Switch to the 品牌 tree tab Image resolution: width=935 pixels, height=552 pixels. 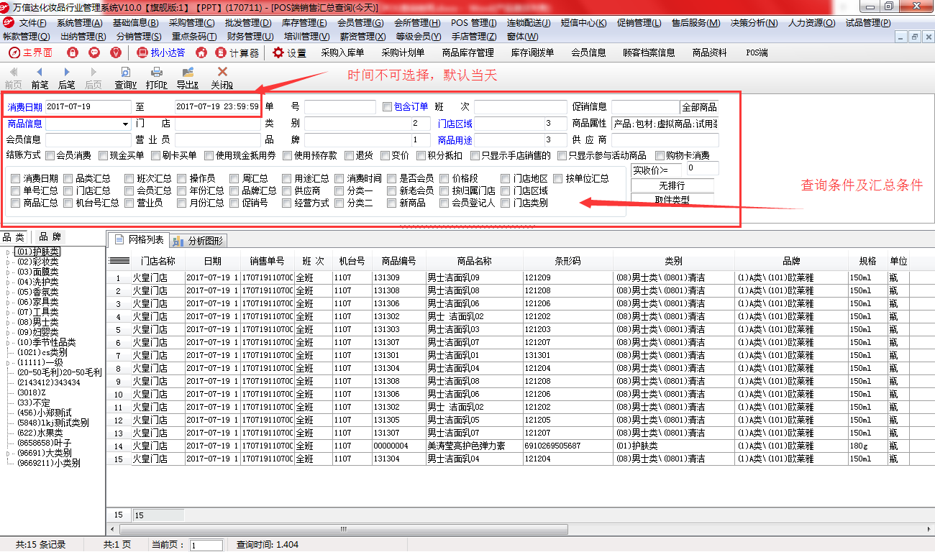click(49, 236)
